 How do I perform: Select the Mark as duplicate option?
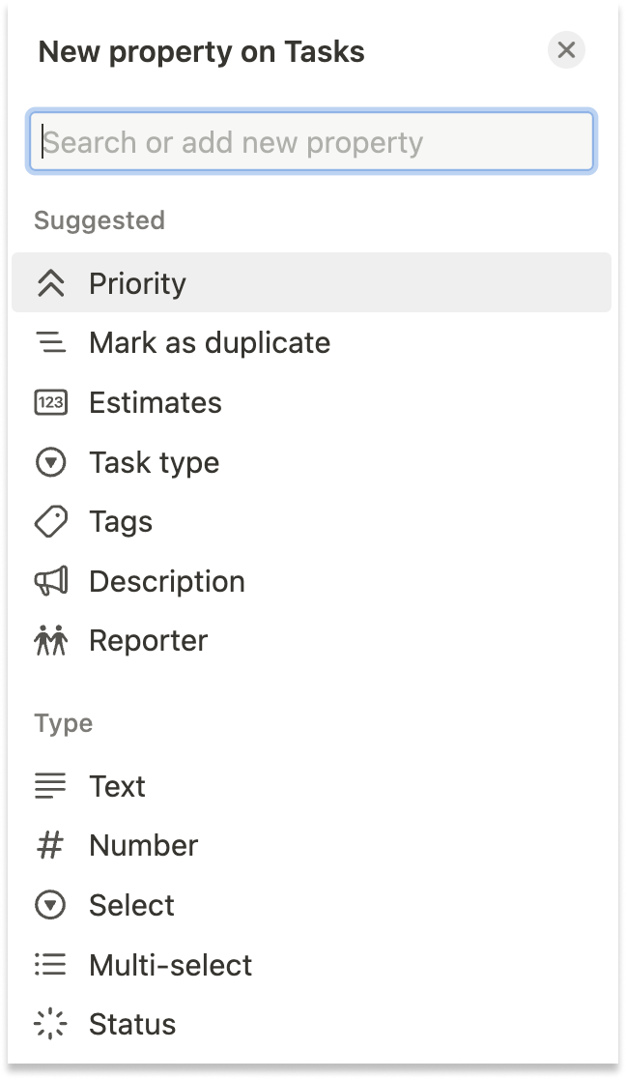pyautogui.click(x=210, y=343)
